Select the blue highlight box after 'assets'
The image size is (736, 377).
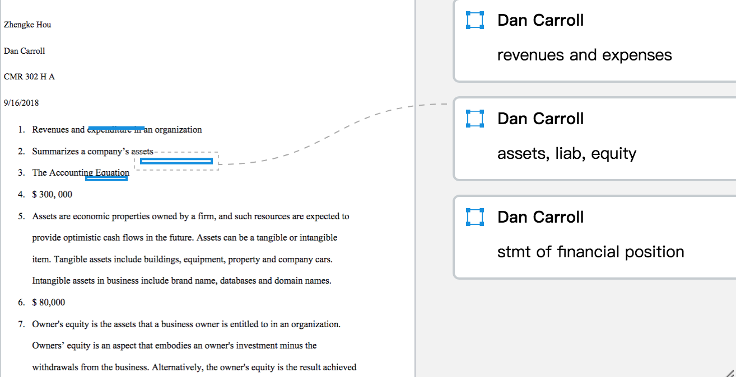176,161
